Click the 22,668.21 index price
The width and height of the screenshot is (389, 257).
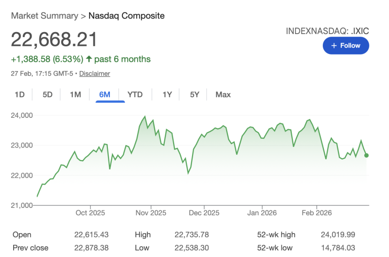point(54,39)
